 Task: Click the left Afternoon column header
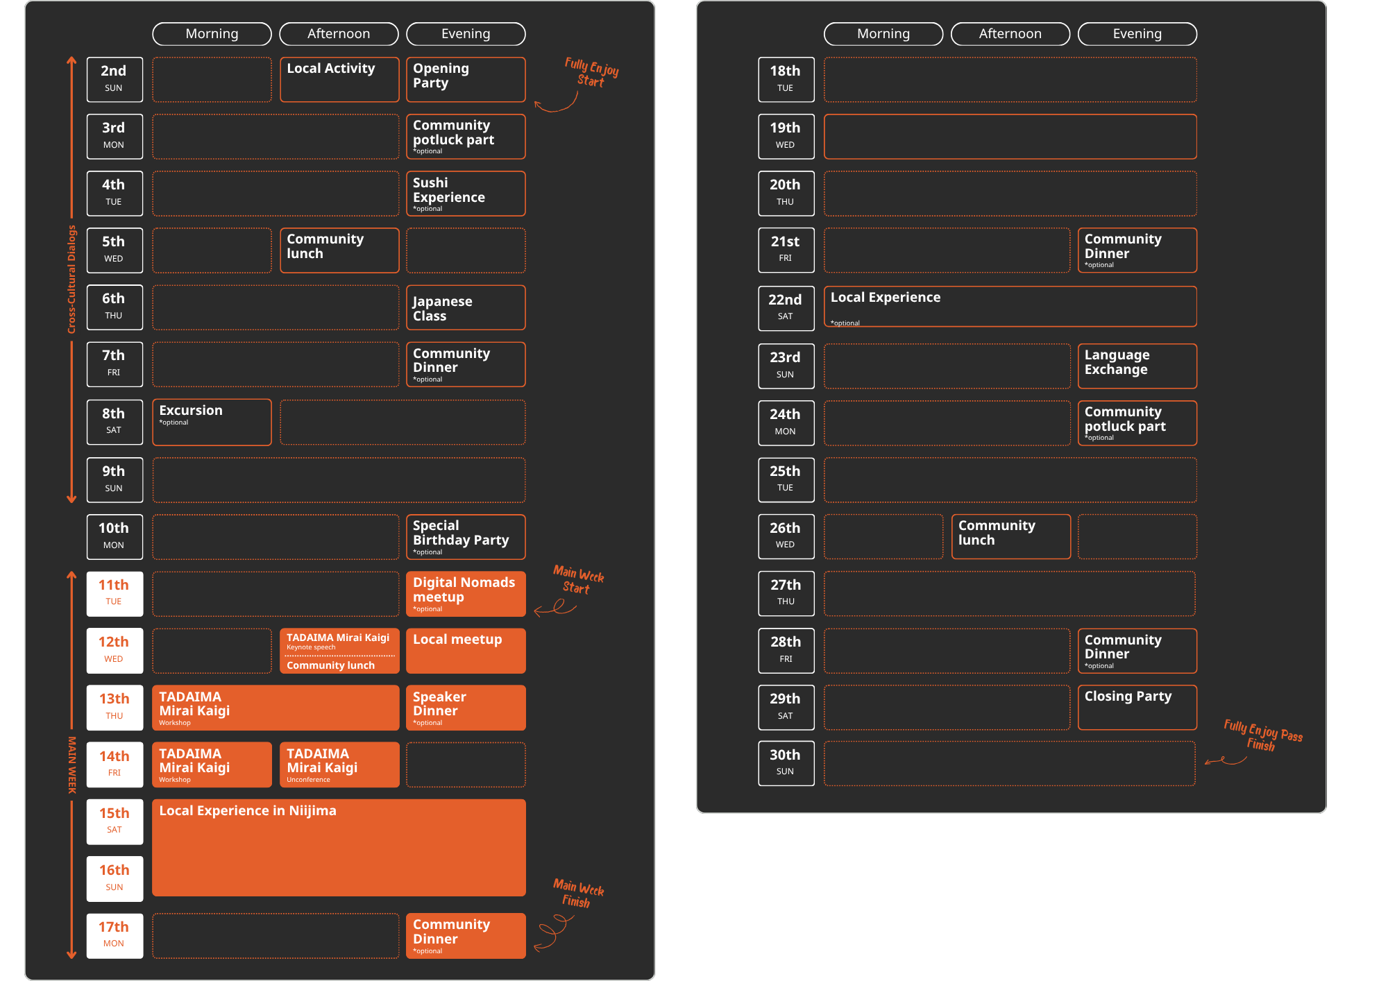(339, 34)
